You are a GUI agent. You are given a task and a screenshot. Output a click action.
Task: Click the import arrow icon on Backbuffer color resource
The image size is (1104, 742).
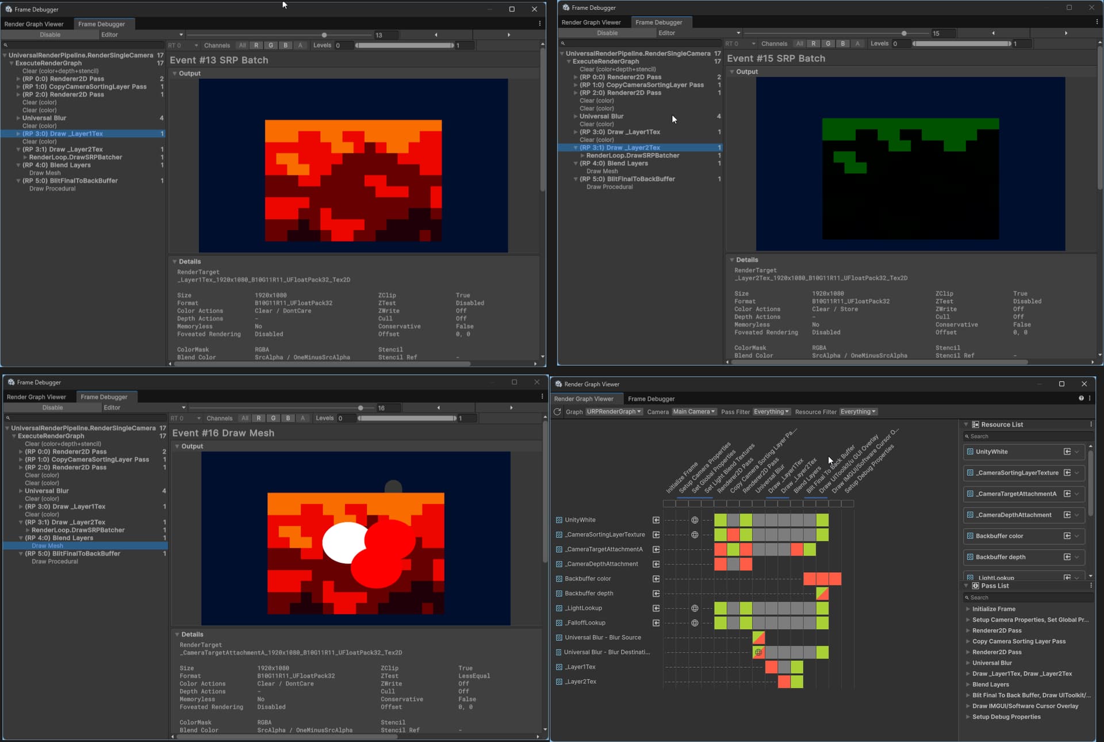tap(1068, 536)
